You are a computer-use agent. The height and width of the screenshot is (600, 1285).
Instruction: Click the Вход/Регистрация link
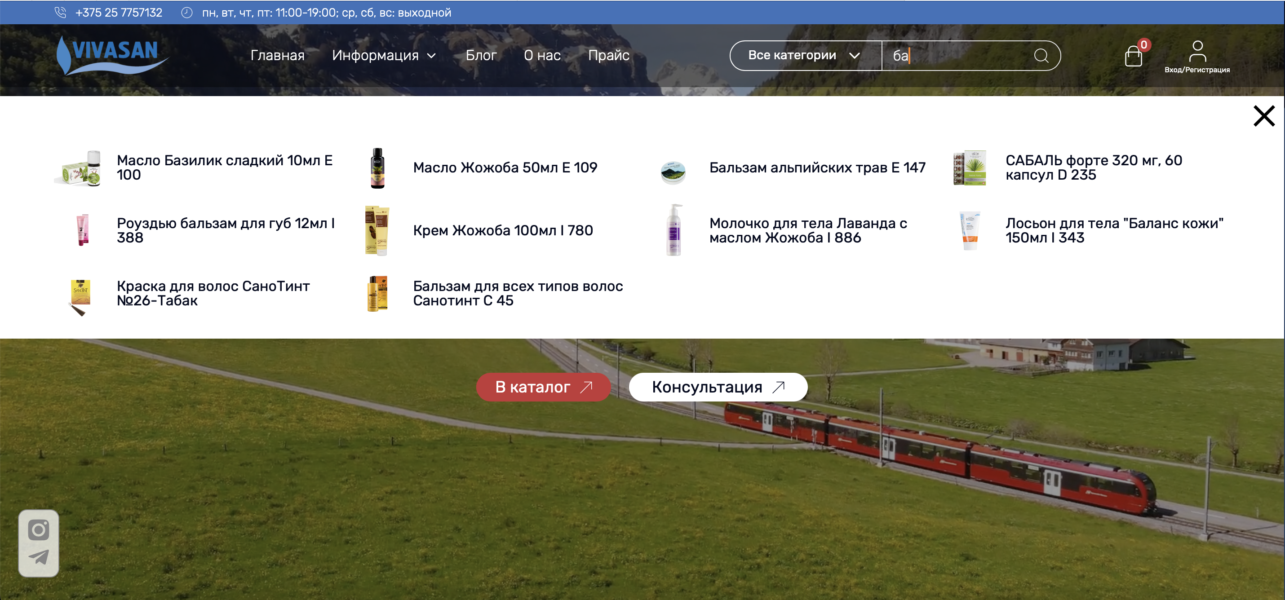pyautogui.click(x=1196, y=70)
